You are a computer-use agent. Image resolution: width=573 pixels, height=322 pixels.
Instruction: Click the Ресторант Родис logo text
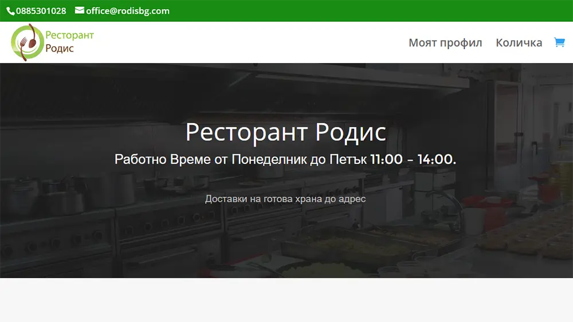(69, 42)
